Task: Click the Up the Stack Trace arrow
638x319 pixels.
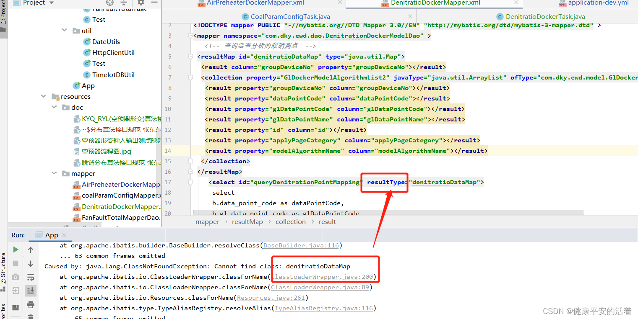Action: (x=30, y=249)
